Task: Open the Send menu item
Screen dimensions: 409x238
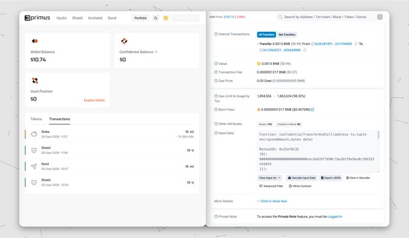Action: (x=112, y=18)
